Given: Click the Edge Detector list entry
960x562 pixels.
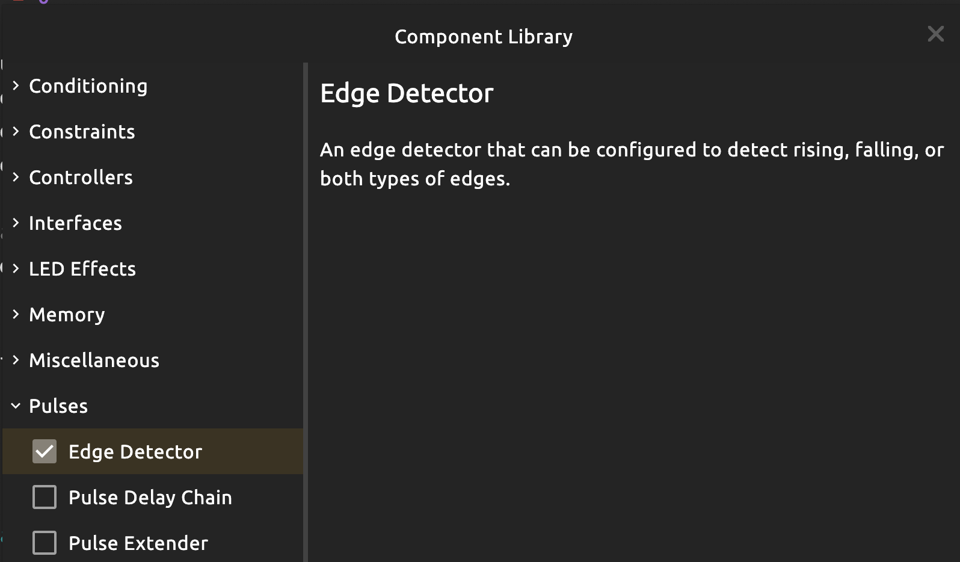Looking at the screenshot, I should (x=135, y=452).
